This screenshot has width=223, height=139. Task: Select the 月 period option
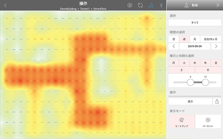[195, 39]
